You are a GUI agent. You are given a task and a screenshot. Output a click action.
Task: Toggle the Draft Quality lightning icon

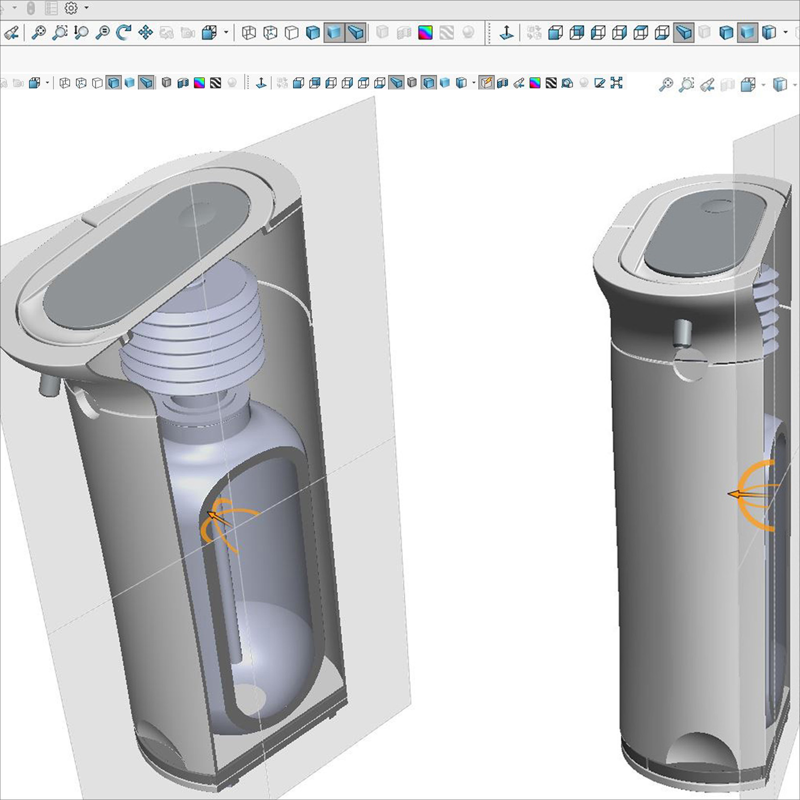(x=486, y=82)
